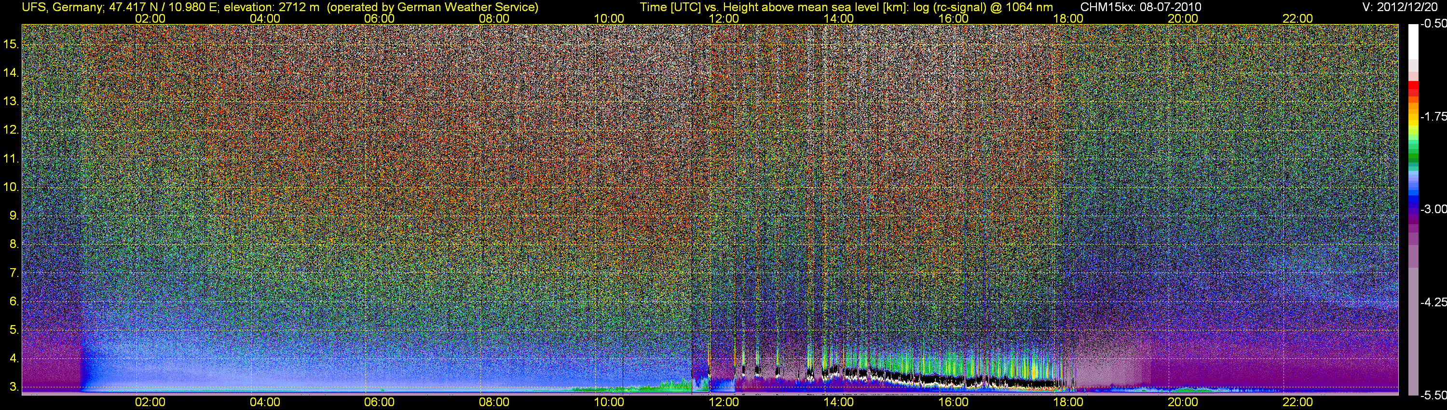Click the 22:00 label on top time axis
This screenshot has height=410, width=1447.
pos(1297,18)
